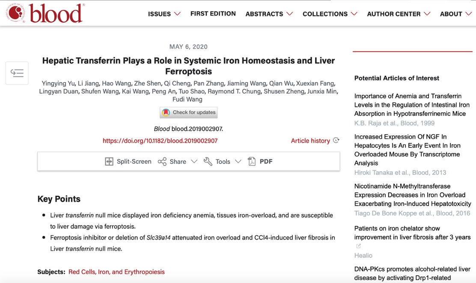Toggle the table of contents sidebar icon
The height and width of the screenshot is (283, 476).
click(x=17, y=73)
